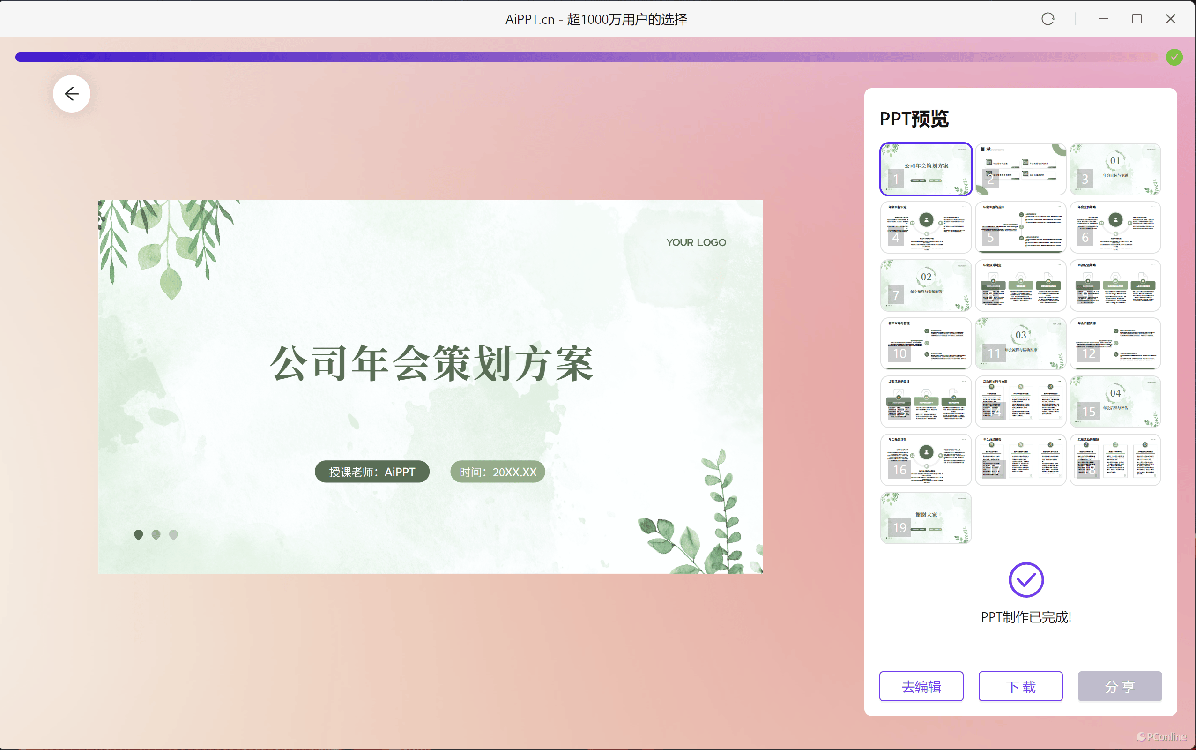Select slide 3 section 01 thumbnail
This screenshot has height=750, width=1196.
1114,169
